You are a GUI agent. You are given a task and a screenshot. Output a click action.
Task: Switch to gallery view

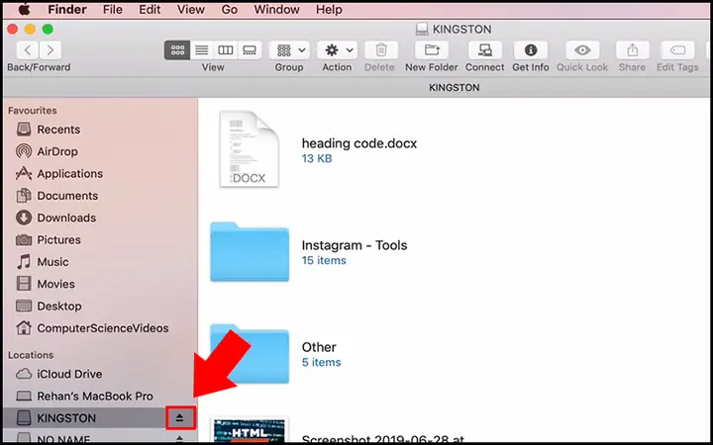250,50
